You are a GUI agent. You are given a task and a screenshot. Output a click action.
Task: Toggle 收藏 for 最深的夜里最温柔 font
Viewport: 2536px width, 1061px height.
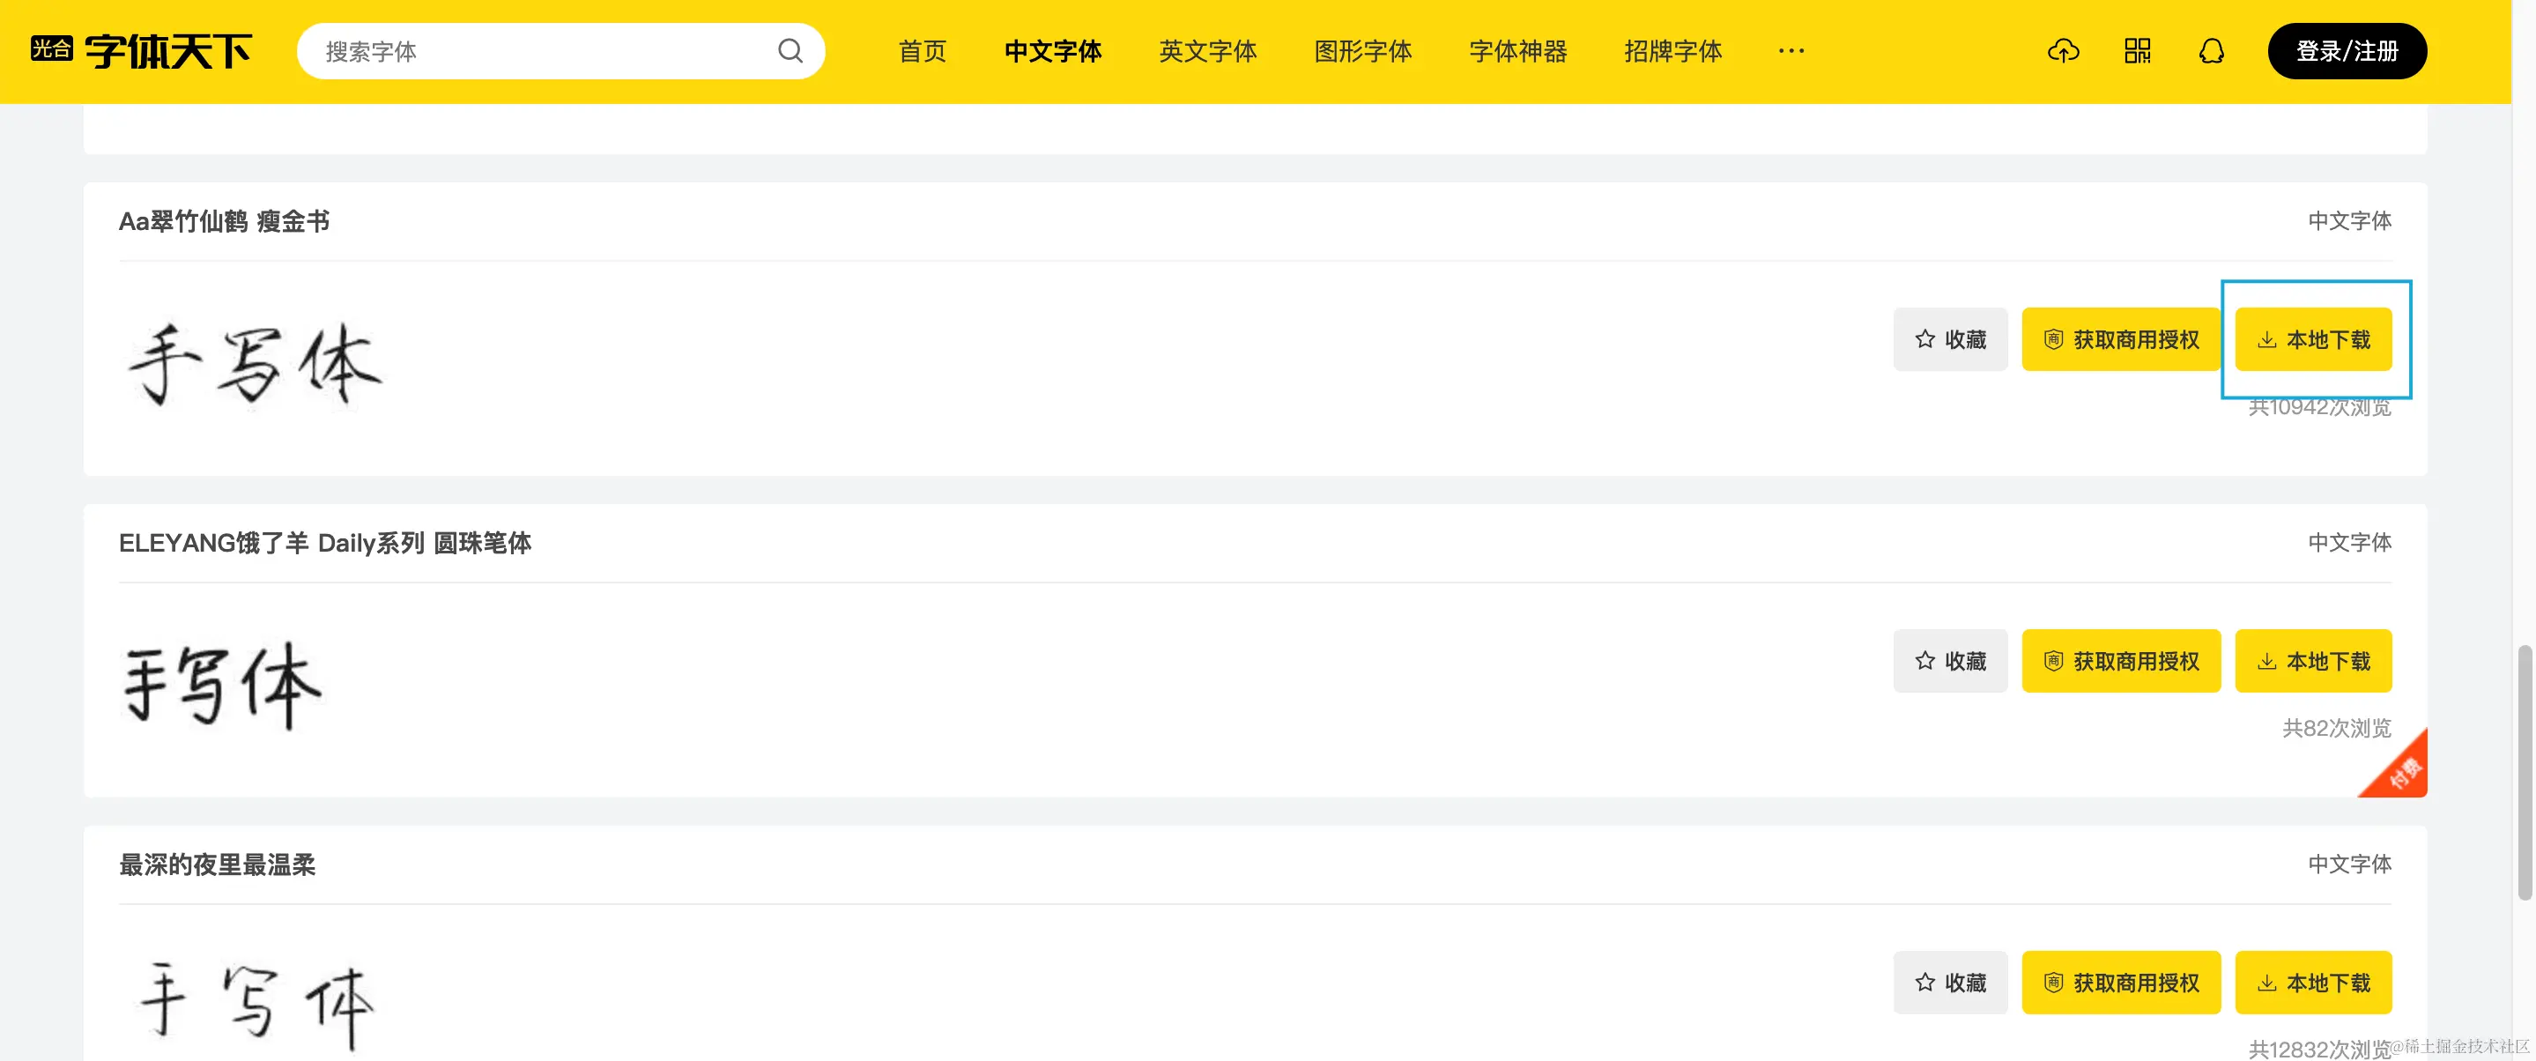(1949, 983)
